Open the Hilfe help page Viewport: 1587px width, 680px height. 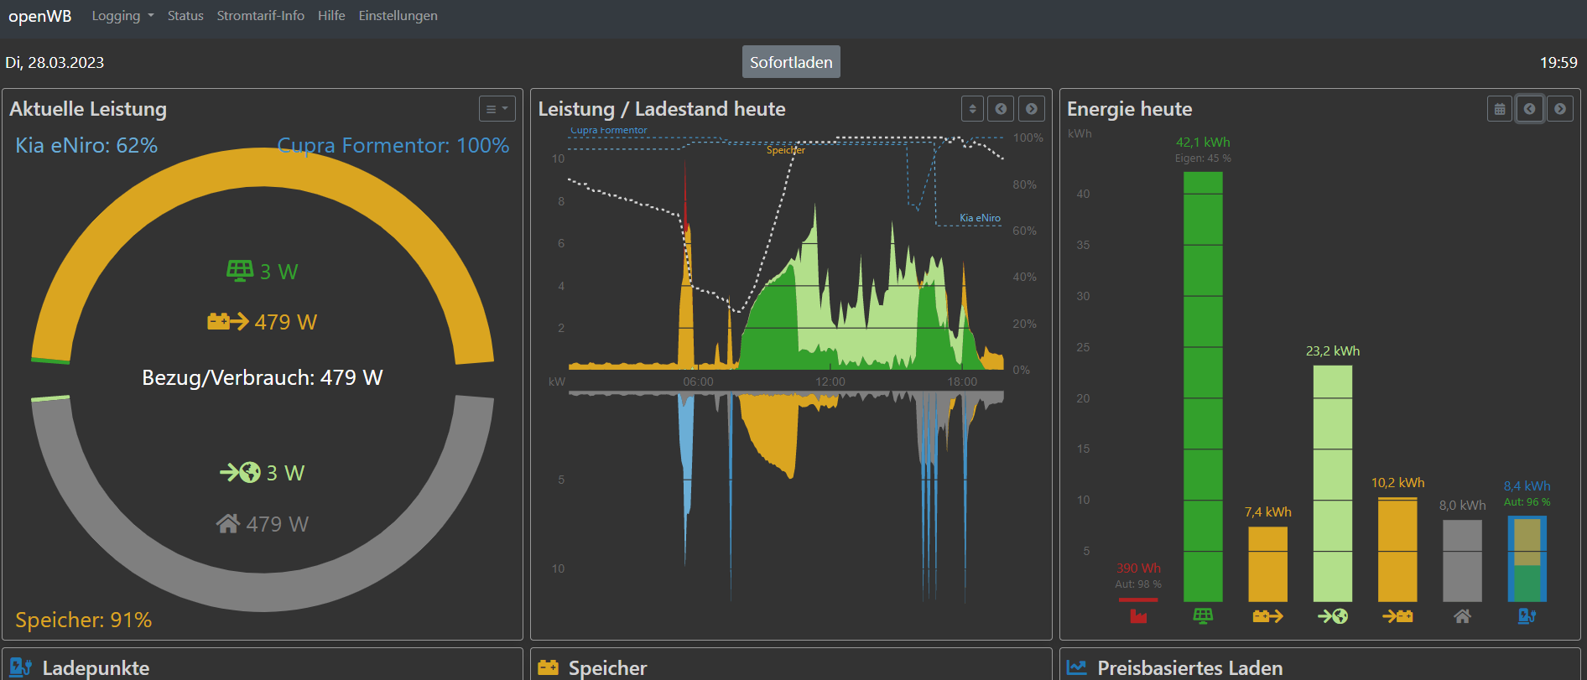[x=331, y=16]
